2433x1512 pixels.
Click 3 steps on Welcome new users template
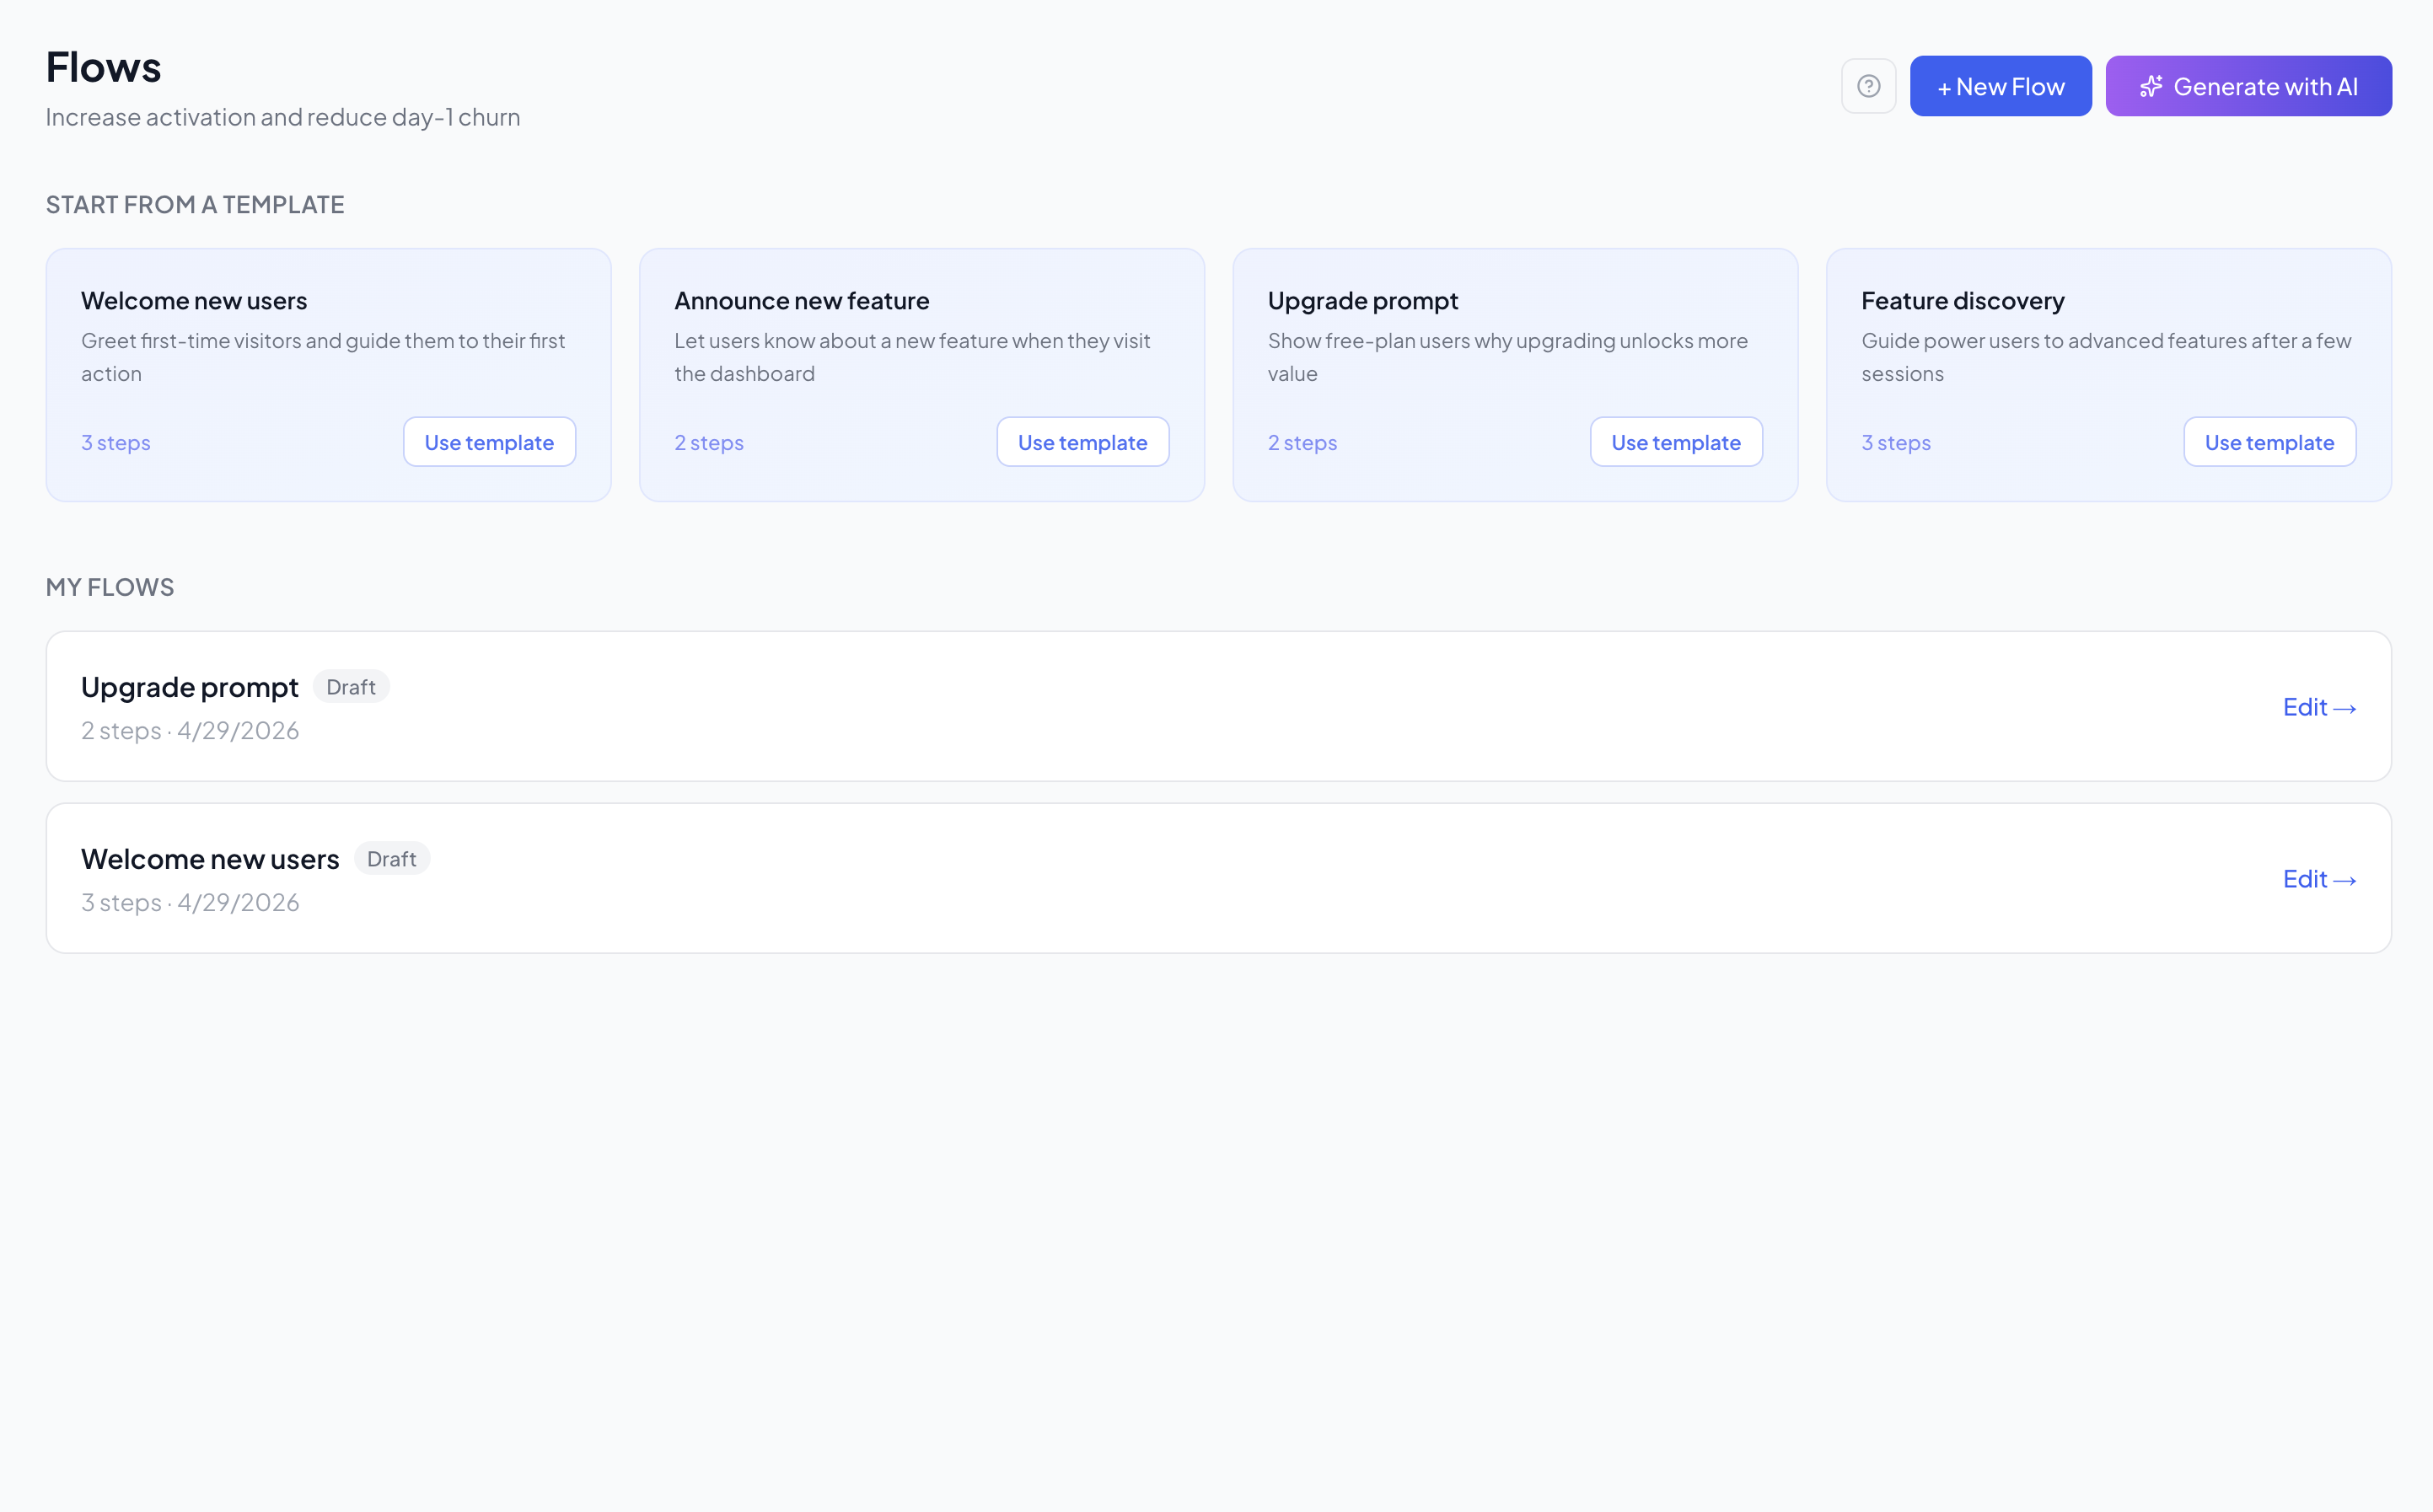[x=116, y=443]
